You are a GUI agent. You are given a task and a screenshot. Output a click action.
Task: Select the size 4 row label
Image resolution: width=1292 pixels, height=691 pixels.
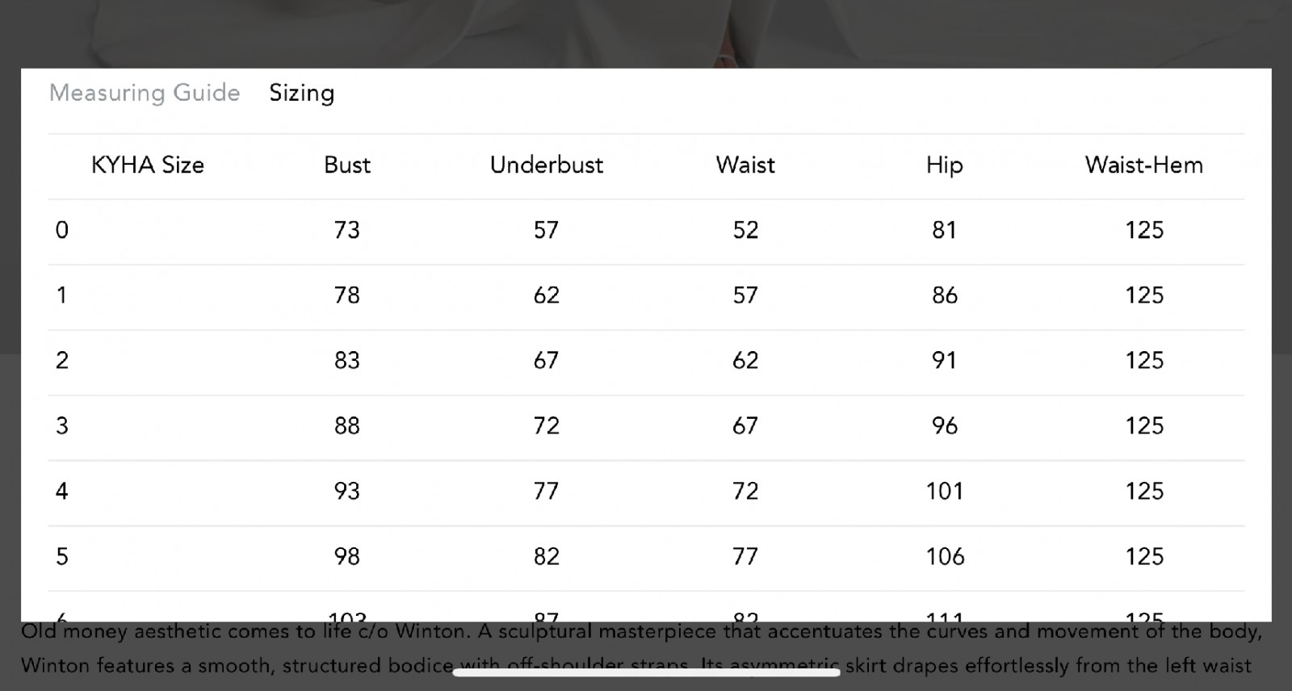point(62,491)
